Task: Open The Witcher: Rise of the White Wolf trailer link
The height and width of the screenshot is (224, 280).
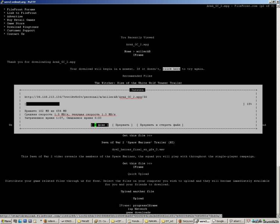Action: tap(138, 83)
